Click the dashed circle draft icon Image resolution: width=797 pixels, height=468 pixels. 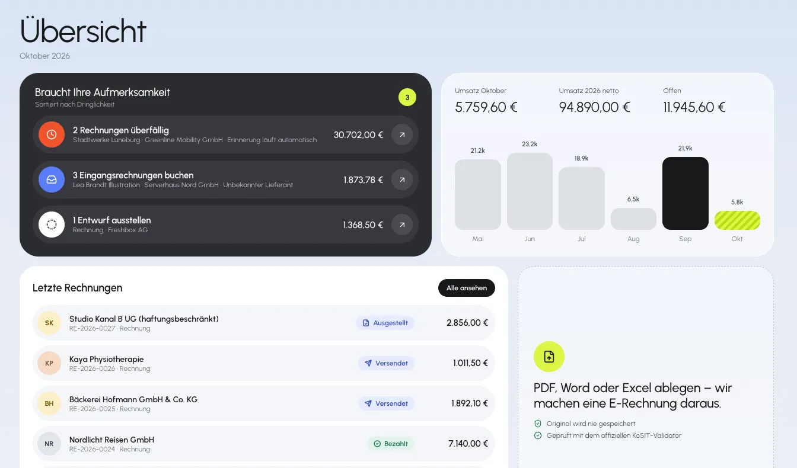(x=52, y=225)
